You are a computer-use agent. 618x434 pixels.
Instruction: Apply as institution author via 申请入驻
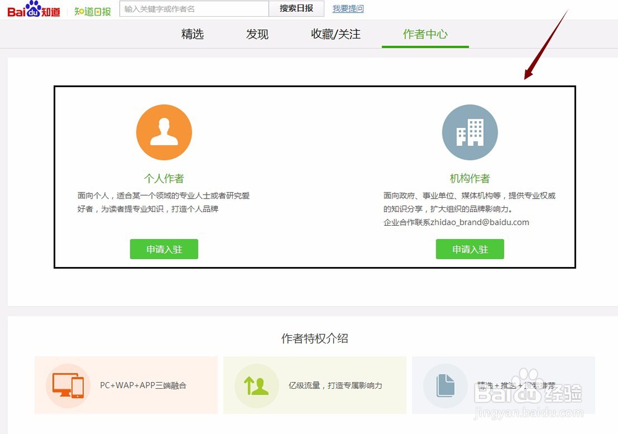470,249
